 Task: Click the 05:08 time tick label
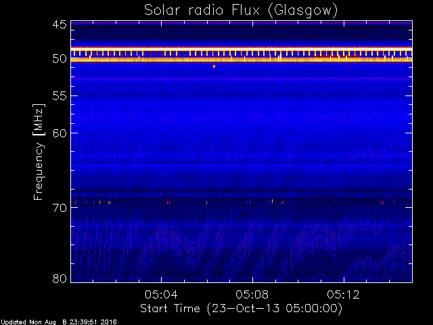click(252, 295)
